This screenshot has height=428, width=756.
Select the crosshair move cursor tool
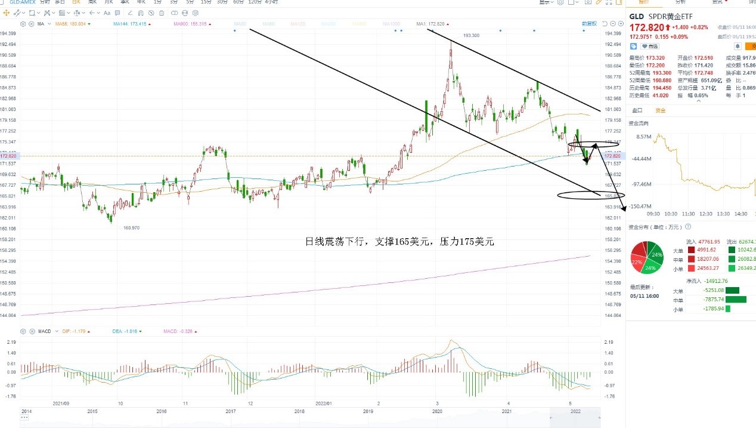pyautogui.click(x=6, y=13)
